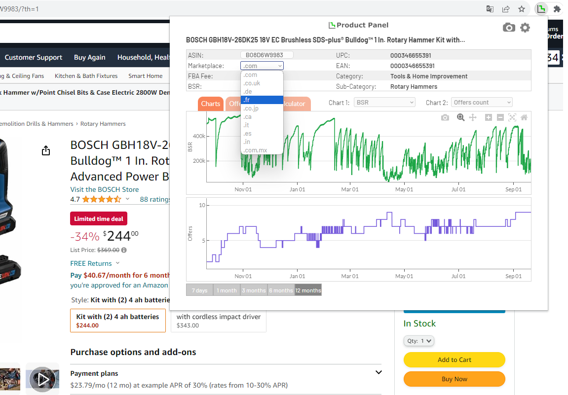
Task: Select the chart zoom magnifier tool
Action: pyautogui.click(x=460, y=117)
